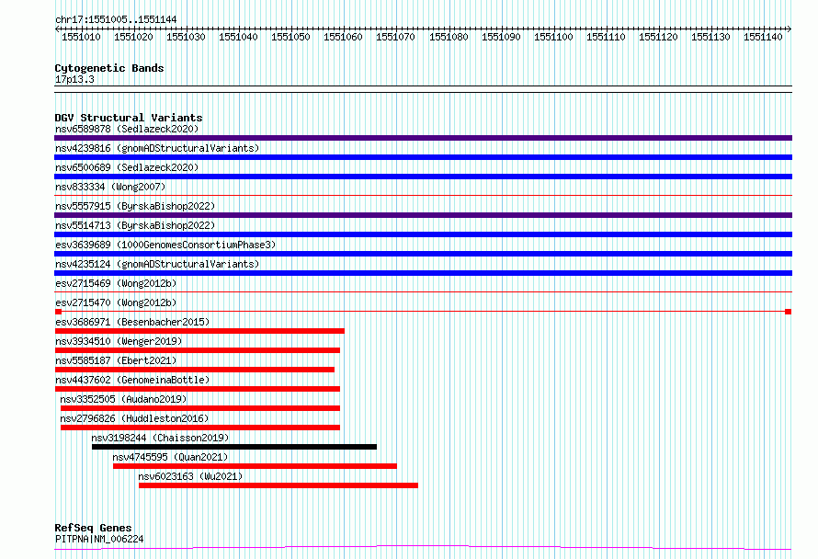818x559 pixels.
Task: Click the blue bar of nsv5514713
Action: point(423,234)
